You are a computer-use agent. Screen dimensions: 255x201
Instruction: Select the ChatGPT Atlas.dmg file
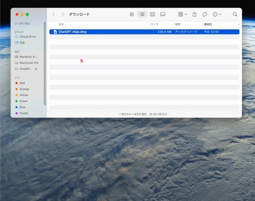click(x=144, y=32)
